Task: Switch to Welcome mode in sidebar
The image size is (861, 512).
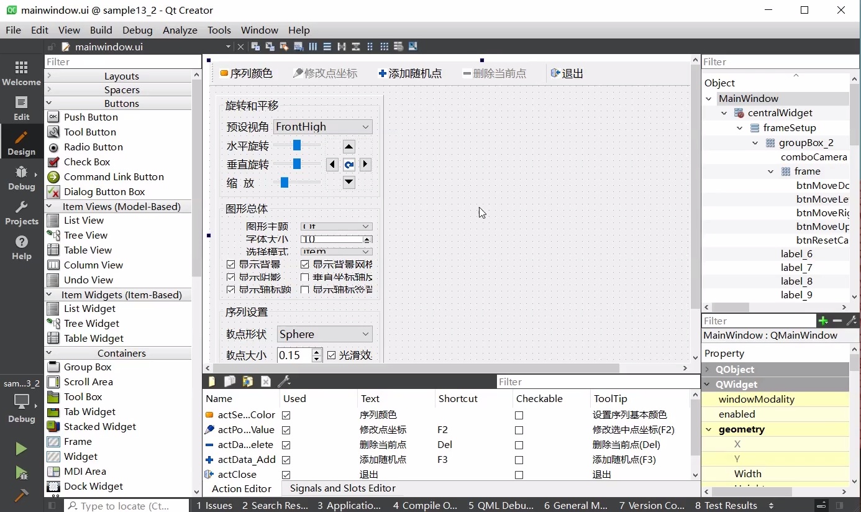Action: tap(21, 73)
